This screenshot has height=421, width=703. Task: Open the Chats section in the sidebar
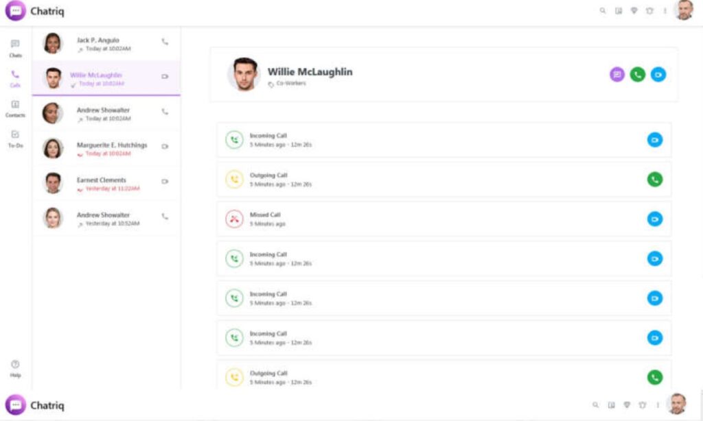tap(15, 47)
